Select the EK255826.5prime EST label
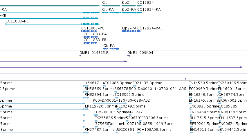247x134 pixels. point(110,118)
